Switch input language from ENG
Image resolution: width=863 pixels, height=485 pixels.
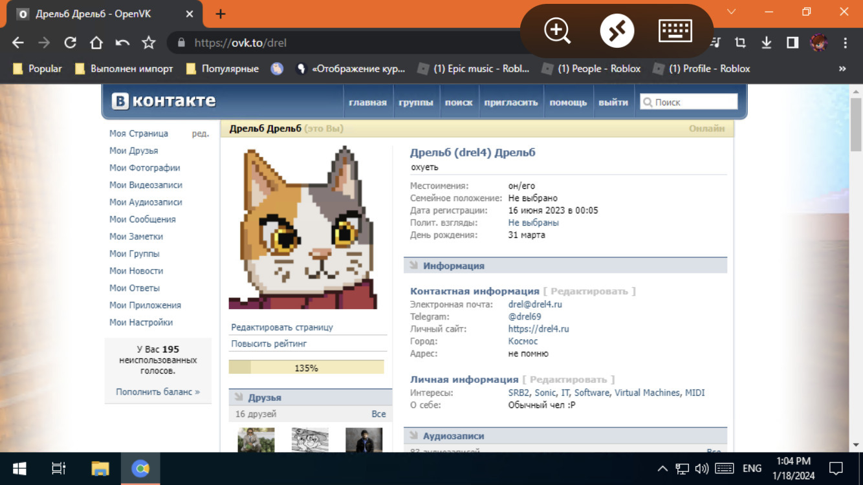click(752, 469)
